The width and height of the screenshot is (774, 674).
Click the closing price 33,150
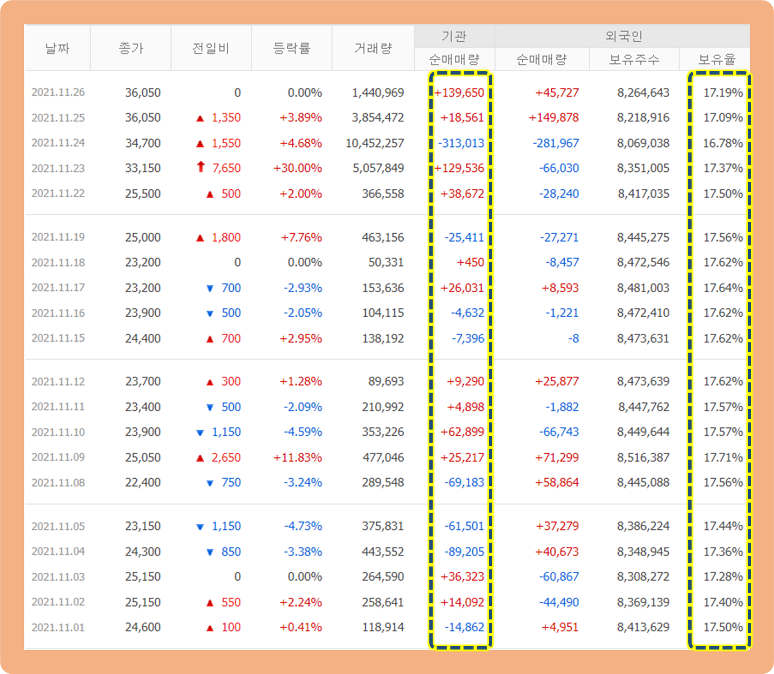pyautogui.click(x=143, y=168)
